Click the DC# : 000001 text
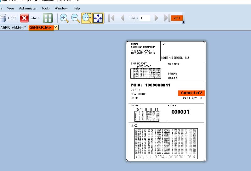Viewport: 251px width, 171px height. pyautogui.click(x=139, y=94)
